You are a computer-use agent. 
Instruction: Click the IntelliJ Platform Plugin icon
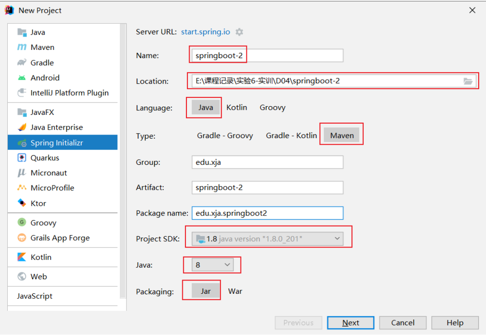22,92
